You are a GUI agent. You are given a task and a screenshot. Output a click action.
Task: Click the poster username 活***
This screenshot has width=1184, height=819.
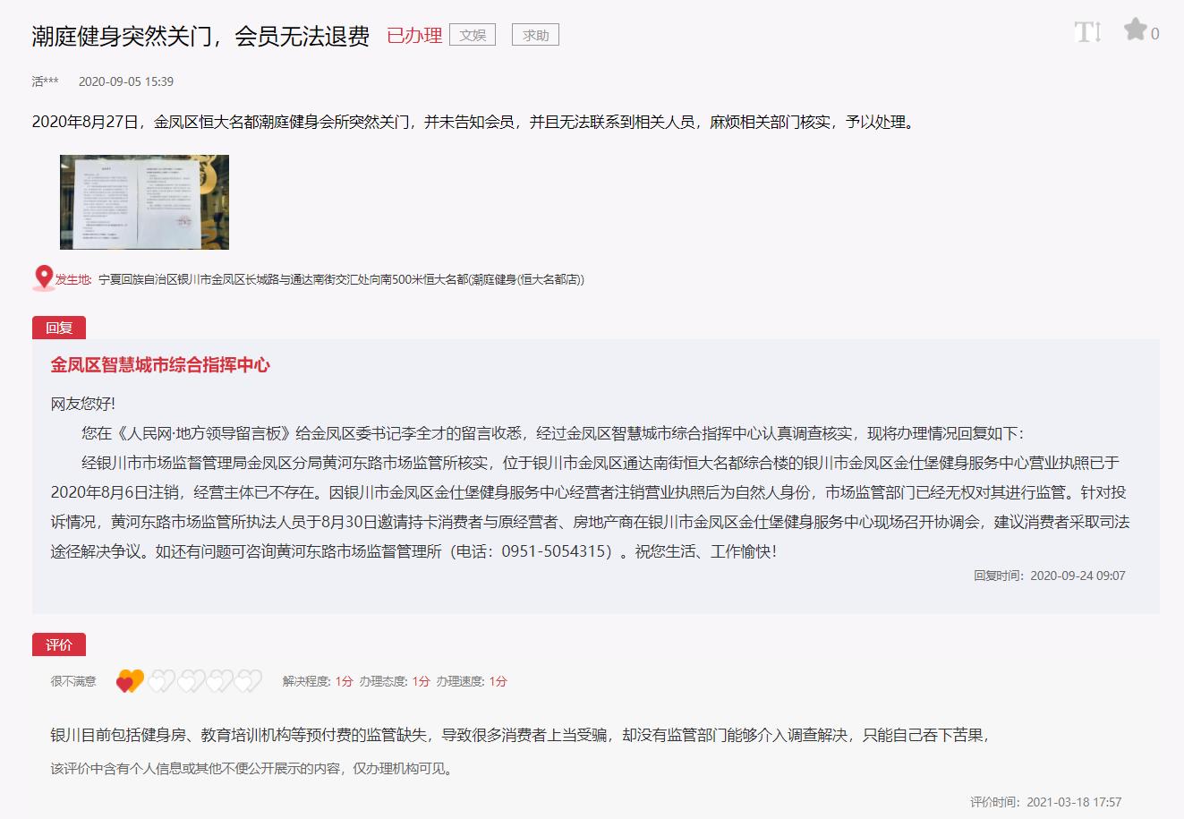pyautogui.click(x=45, y=81)
